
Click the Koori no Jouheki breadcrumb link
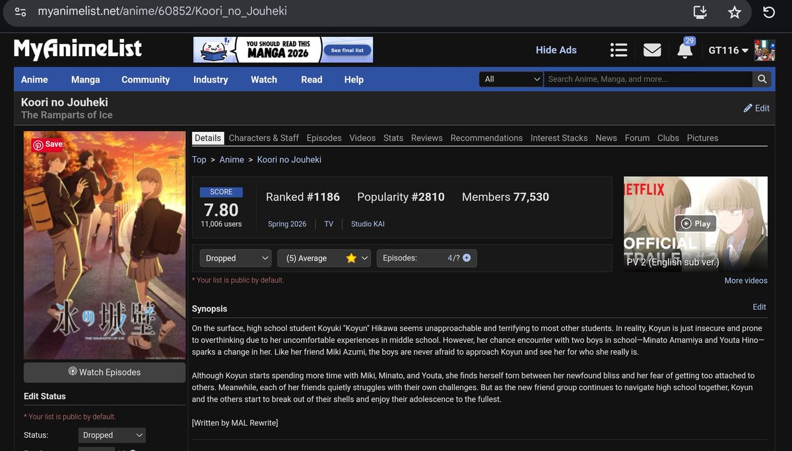pos(289,160)
